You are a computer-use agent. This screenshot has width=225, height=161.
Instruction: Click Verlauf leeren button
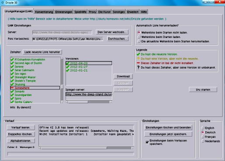tap(21, 127)
